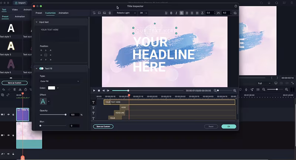Image resolution: width=296 pixels, height=160 pixels.
Task: Collapse the Text Fill section chevron
Action: click(x=37, y=69)
